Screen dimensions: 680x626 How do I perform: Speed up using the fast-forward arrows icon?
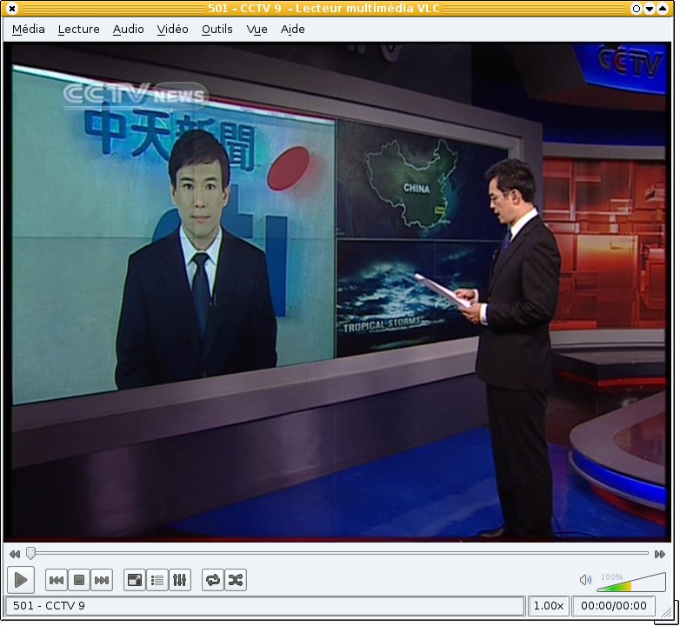click(x=660, y=554)
